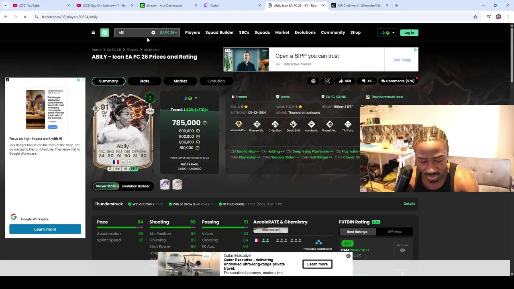Click the green Futbin logo icon
This screenshot has width=514, height=289.
pyautogui.click(x=104, y=33)
